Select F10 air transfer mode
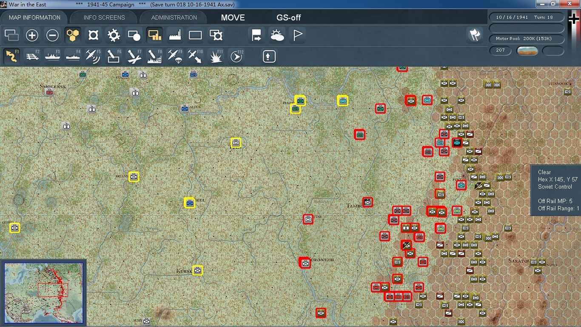The width and height of the screenshot is (581, 327). [195, 56]
